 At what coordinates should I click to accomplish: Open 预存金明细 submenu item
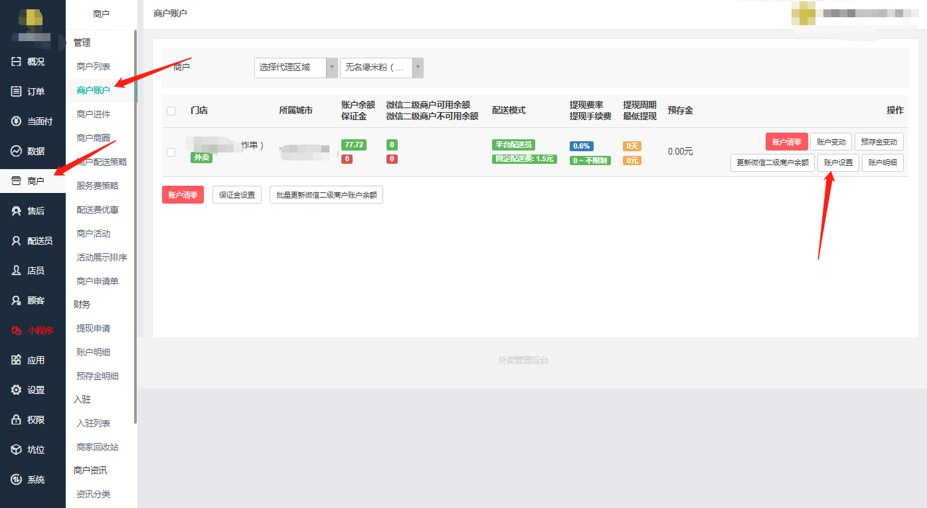point(98,376)
